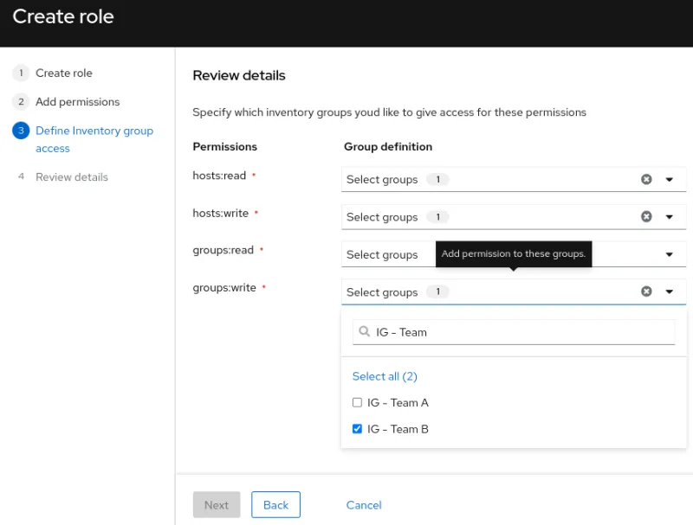The width and height of the screenshot is (693, 525).
Task: Expand the groups:read Select groups dropdown
Action: [669, 254]
